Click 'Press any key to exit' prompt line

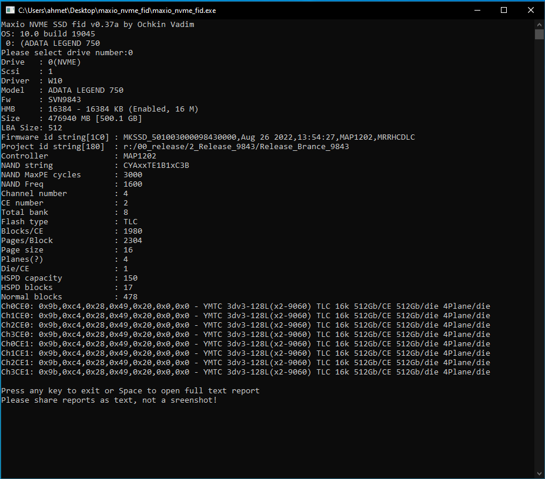(x=131, y=390)
